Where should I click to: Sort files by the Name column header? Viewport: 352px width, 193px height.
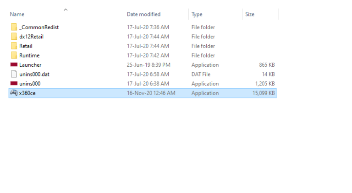[x=17, y=14]
